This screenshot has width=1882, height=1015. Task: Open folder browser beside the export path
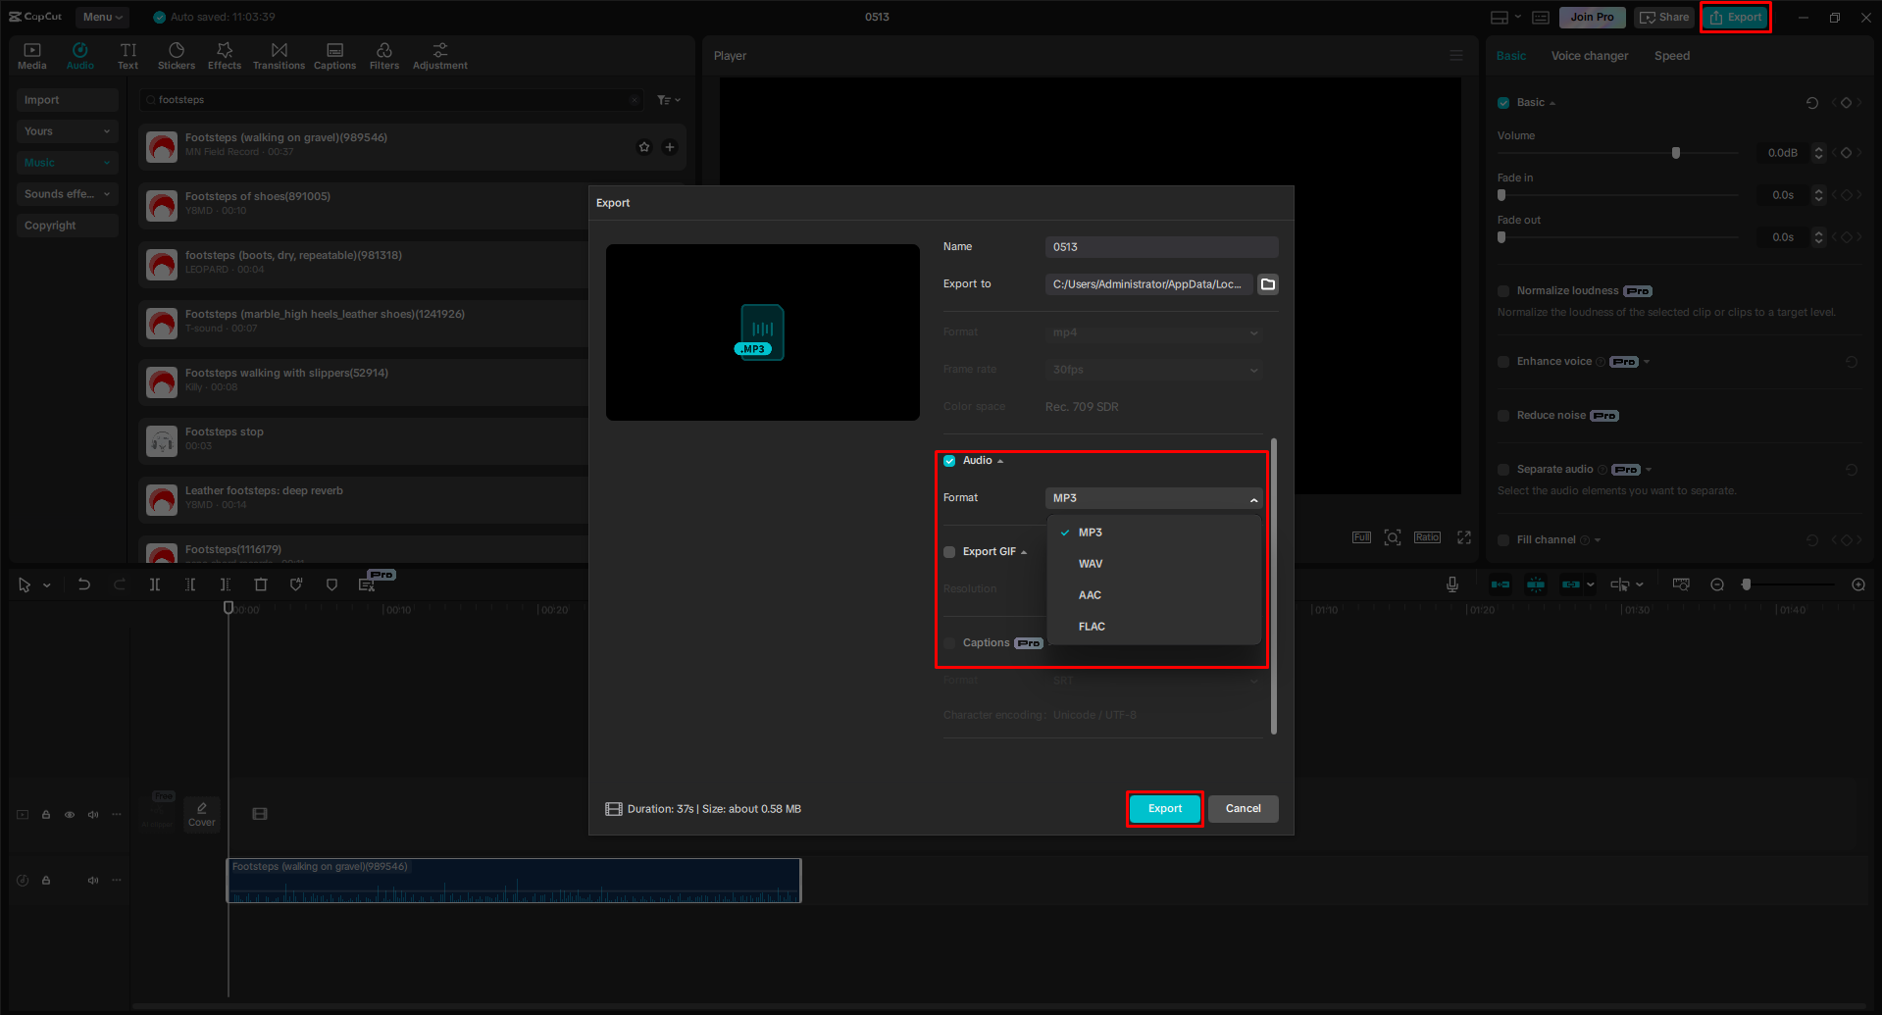[1267, 284]
